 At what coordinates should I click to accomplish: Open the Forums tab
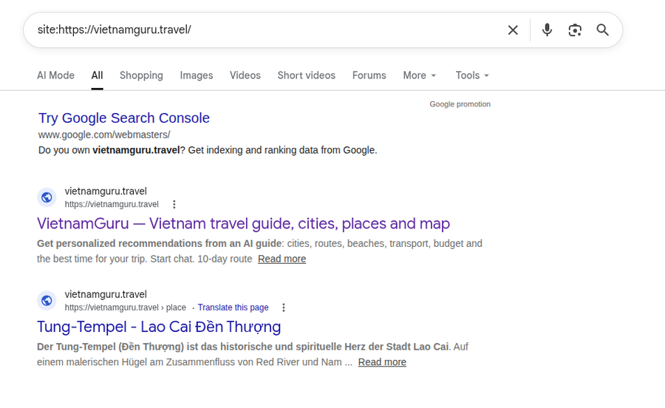pyautogui.click(x=369, y=75)
